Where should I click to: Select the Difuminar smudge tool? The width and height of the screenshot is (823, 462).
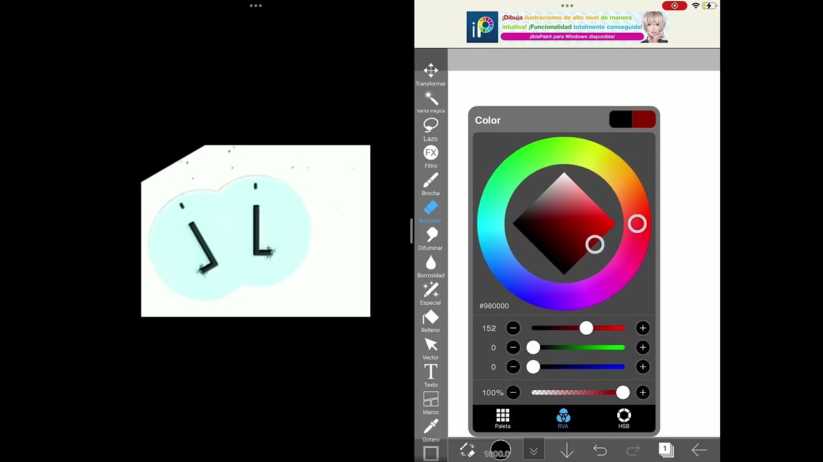click(431, 239)
